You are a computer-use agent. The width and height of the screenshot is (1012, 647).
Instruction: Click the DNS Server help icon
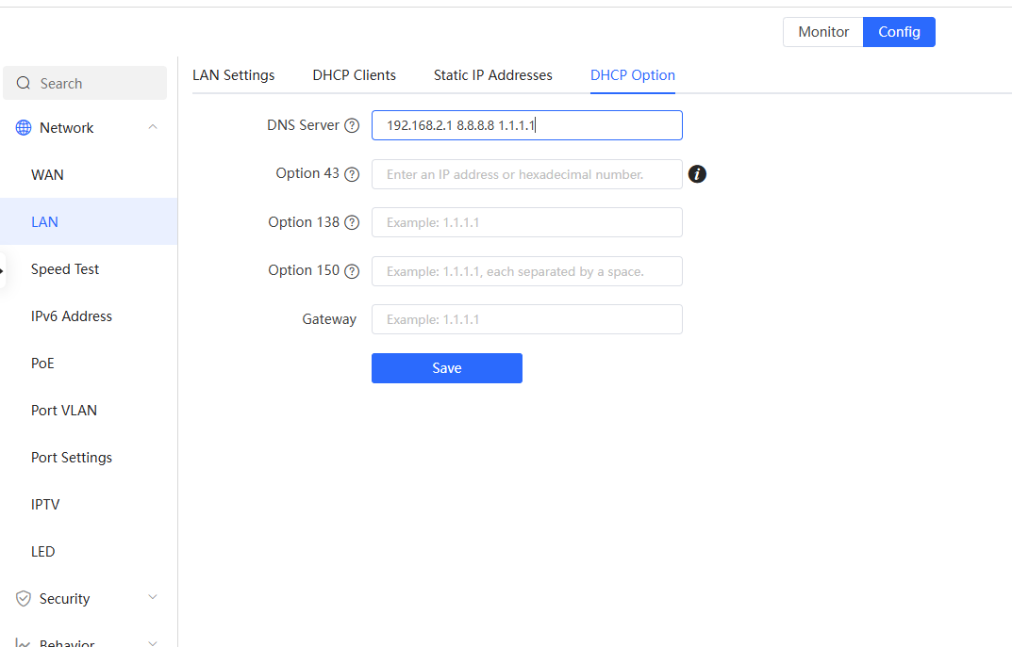tap(352, 125)
